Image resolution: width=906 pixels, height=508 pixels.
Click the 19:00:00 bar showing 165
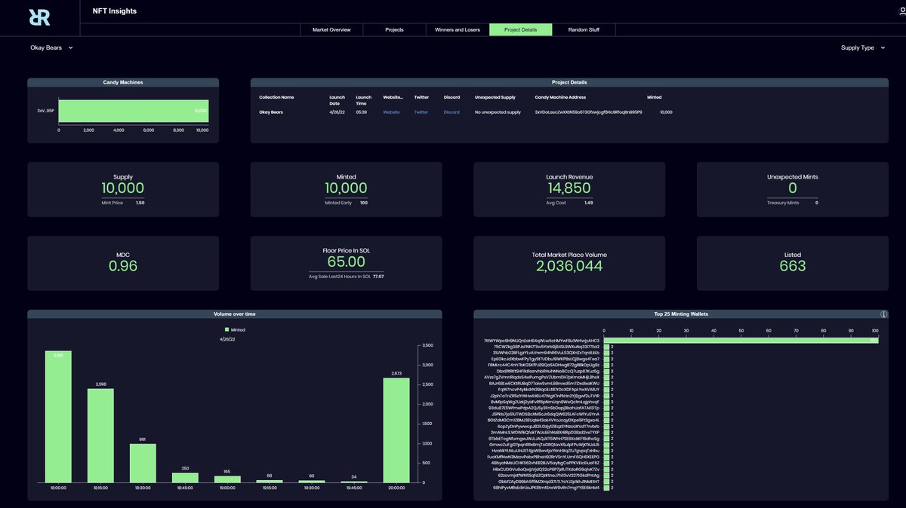[227, 479]
